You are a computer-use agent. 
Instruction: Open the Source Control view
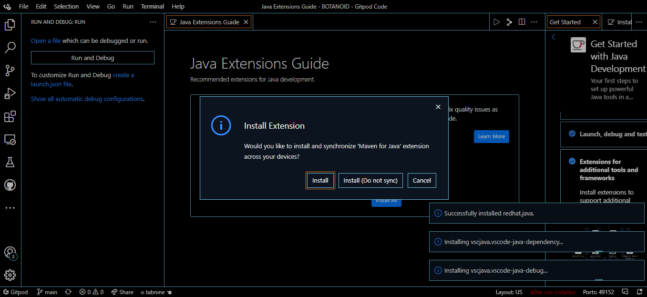10,71
